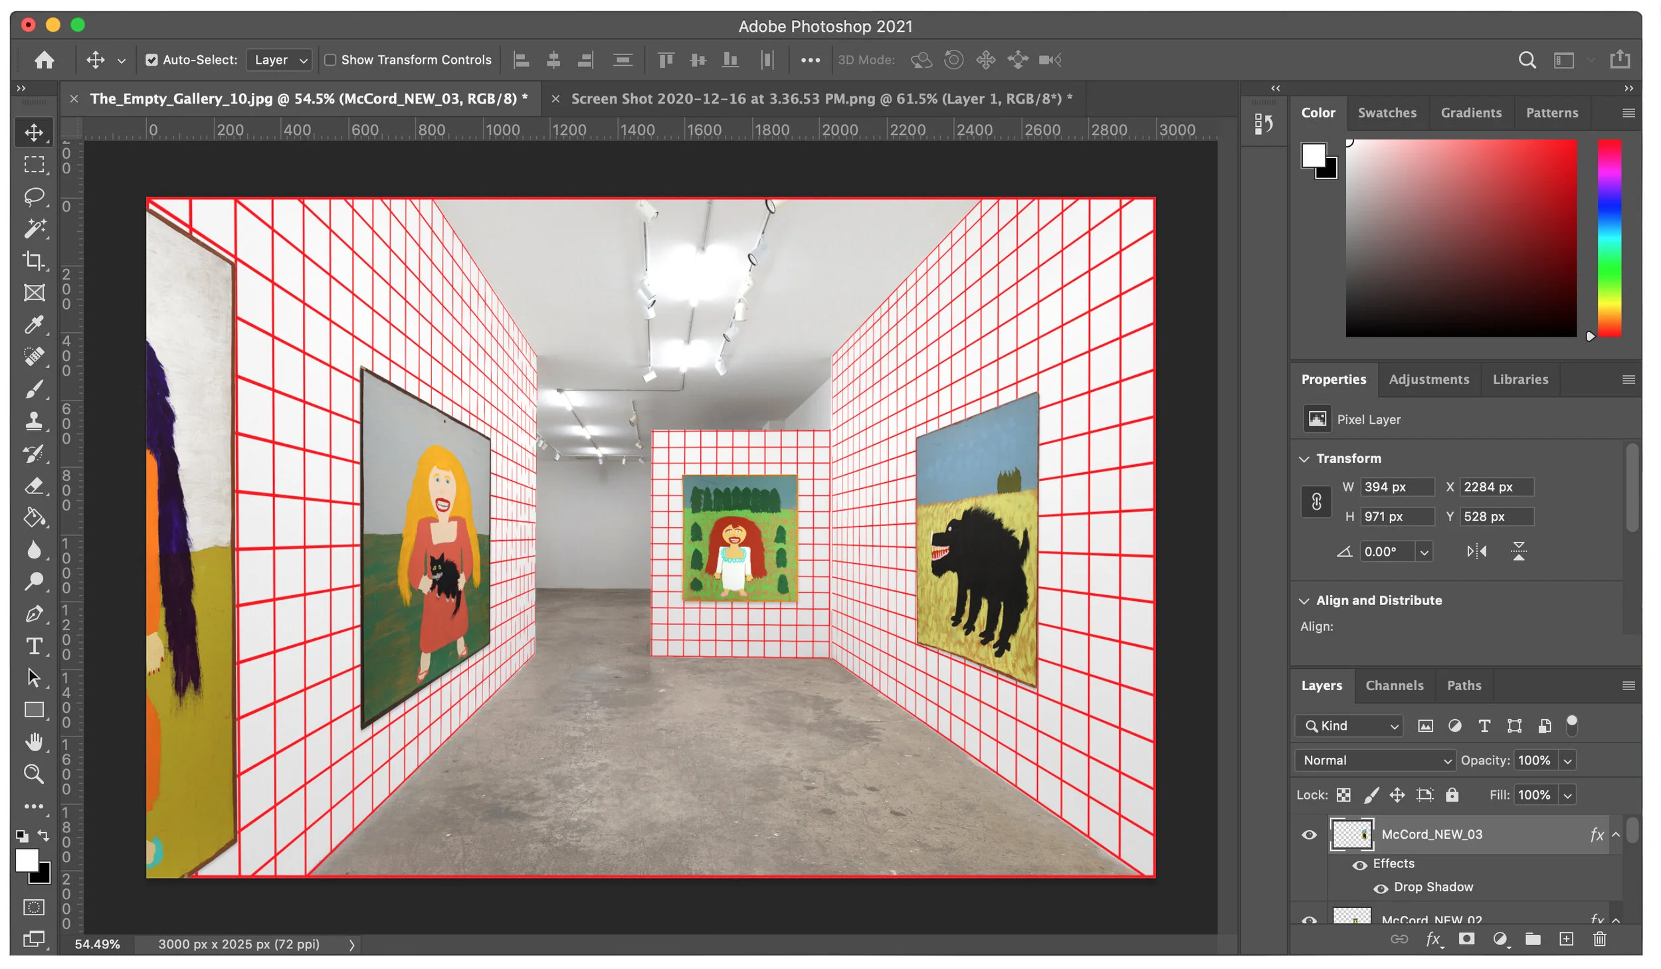
Task: Open the Auto-Select Layer dropdown
Action: (278, 60)
